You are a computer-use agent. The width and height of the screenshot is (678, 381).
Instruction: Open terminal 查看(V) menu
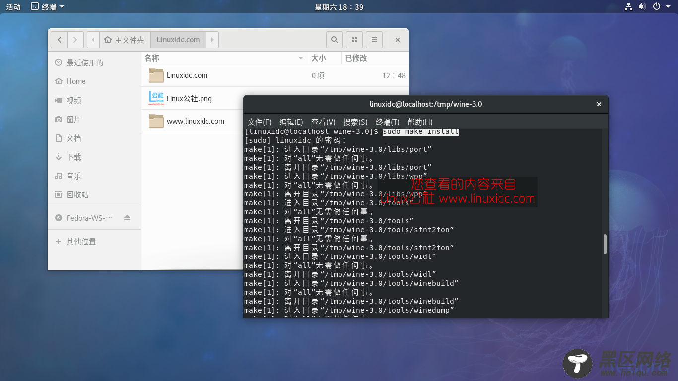pos(323,122)
